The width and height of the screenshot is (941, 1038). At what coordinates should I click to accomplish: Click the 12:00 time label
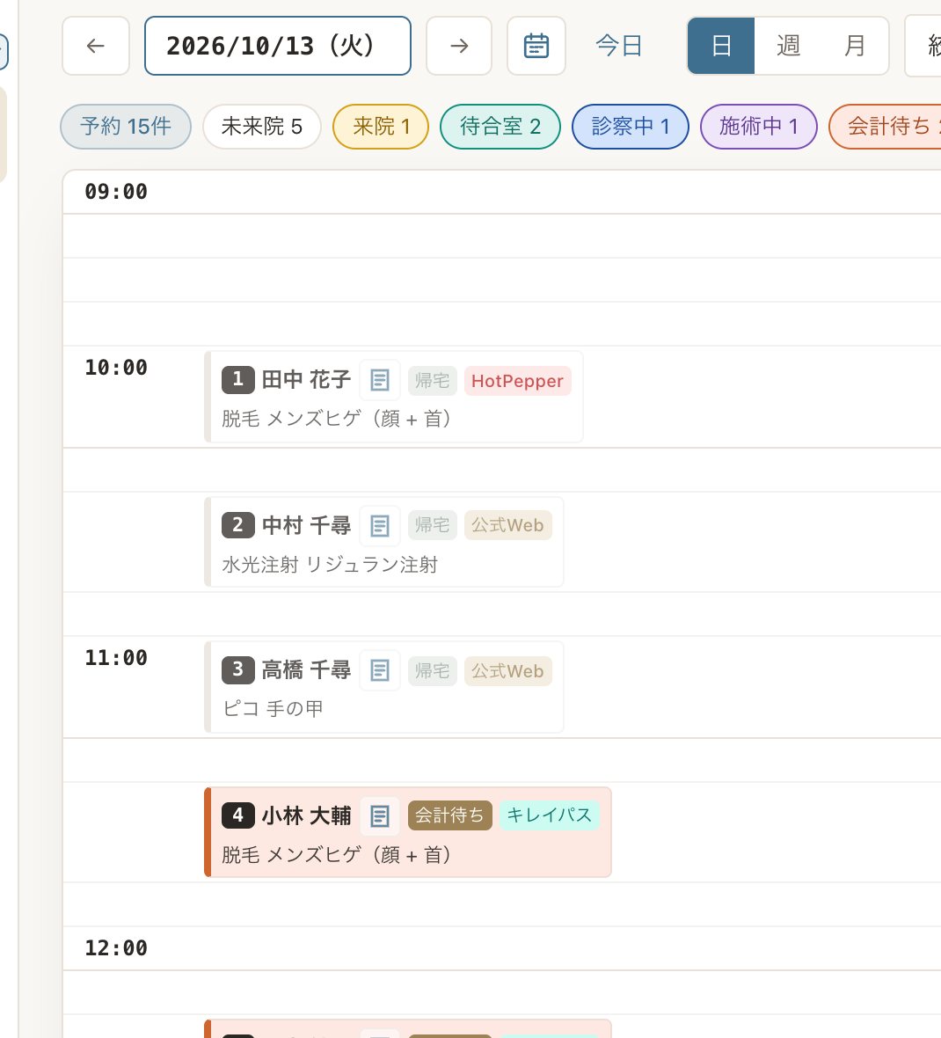pyautogui.click(x=116, y=948)
